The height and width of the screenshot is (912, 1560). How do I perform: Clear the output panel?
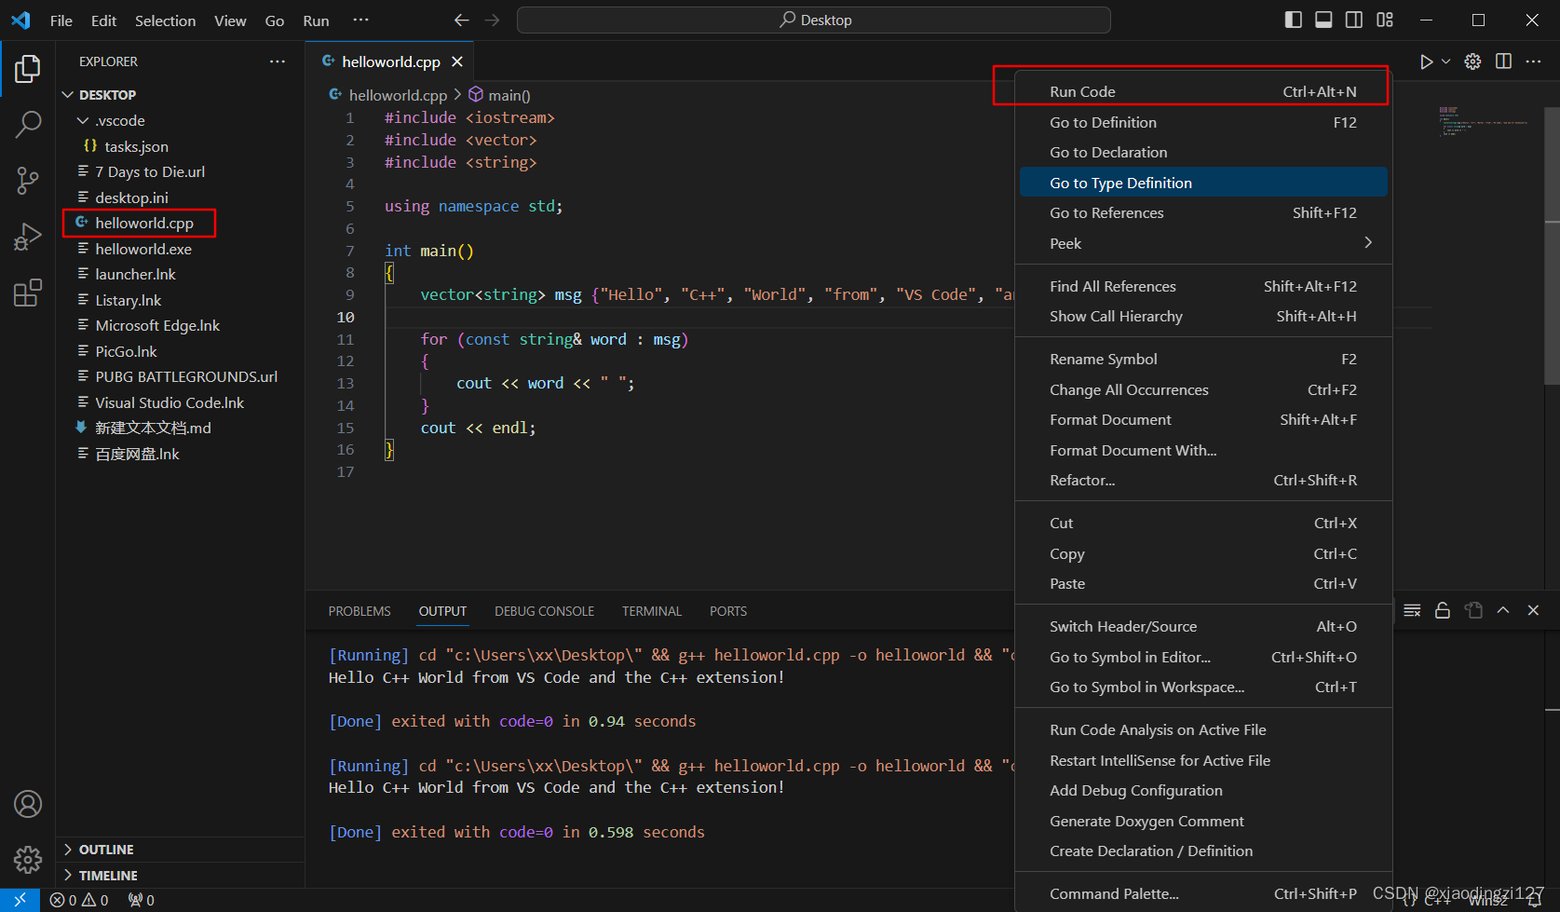1412,611
